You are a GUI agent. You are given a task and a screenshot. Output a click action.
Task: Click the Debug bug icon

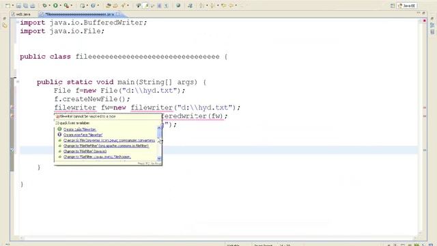[x=44, y=5]
